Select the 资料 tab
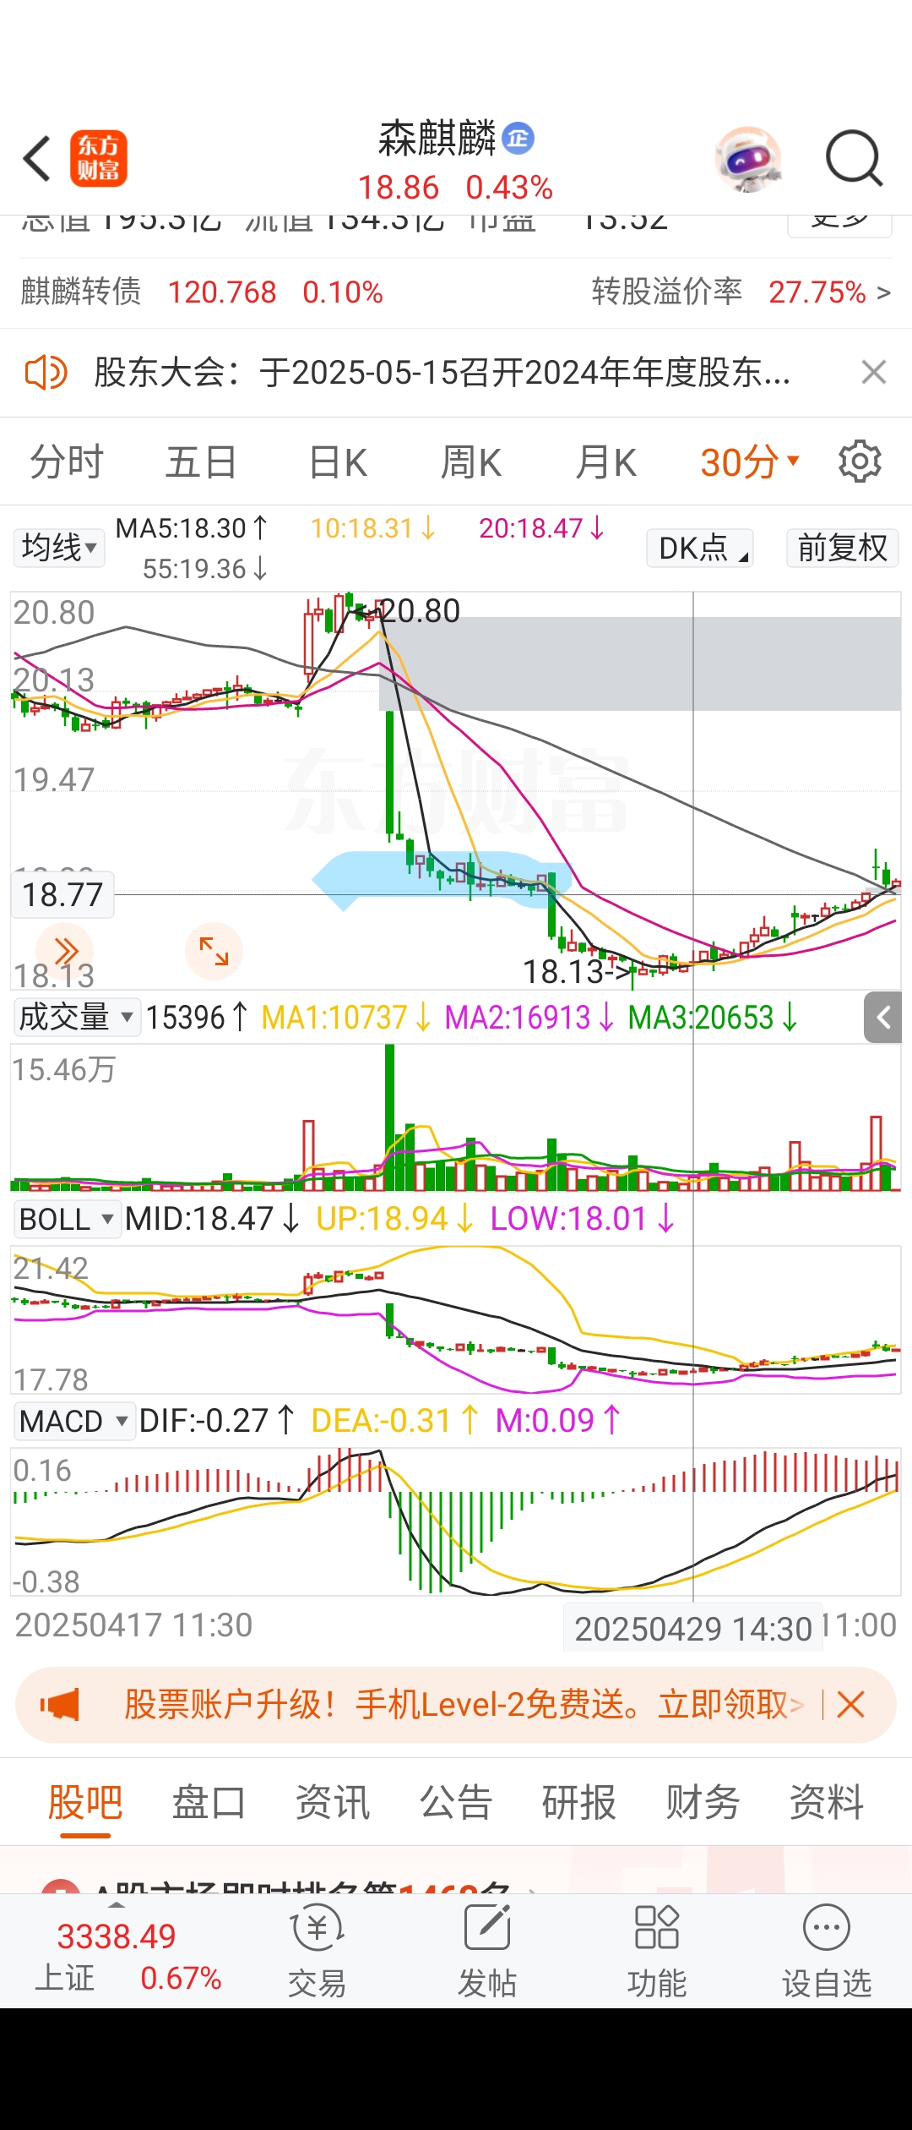The width and height of the screenshot is (912, 2130). [x=827, y=1803]
